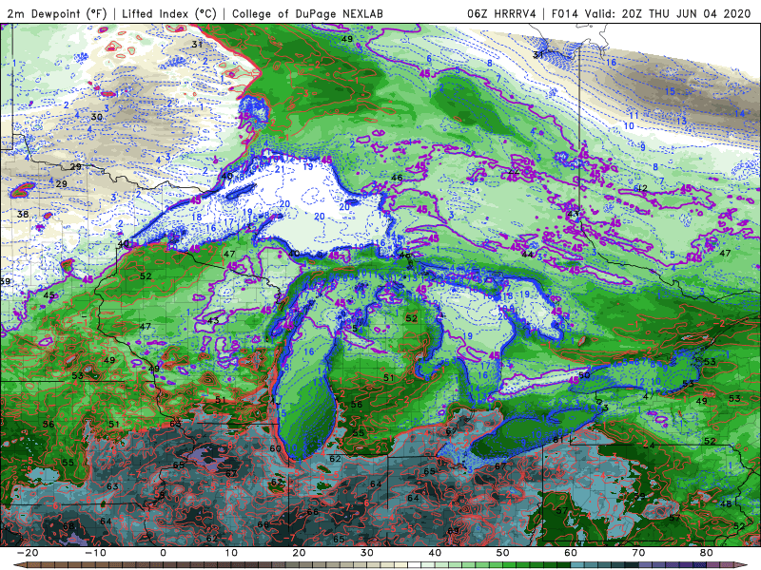This screenshot has height=570, width=761.
Task: Click the 20 label on the color scale
Action: click(x=299, y=553)
